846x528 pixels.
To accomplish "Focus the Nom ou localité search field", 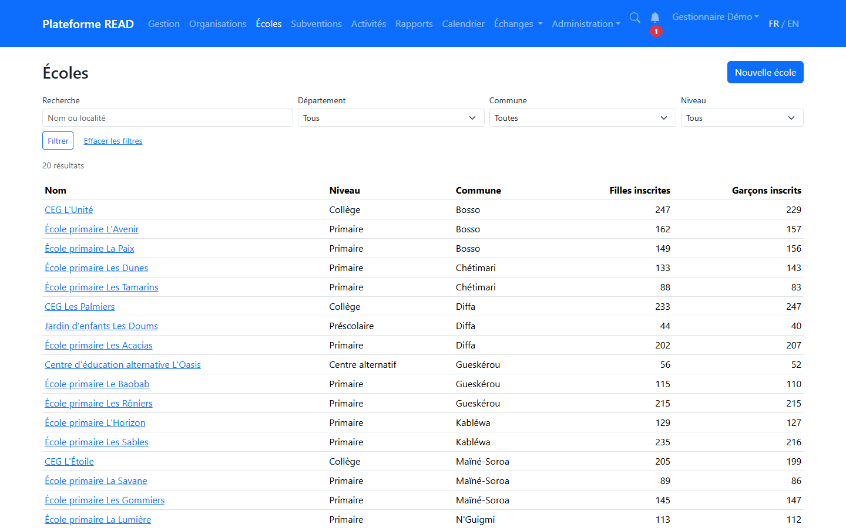I will coord(167,118).
